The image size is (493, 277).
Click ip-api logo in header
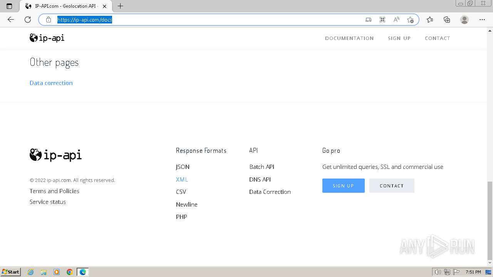pos(47,38)
